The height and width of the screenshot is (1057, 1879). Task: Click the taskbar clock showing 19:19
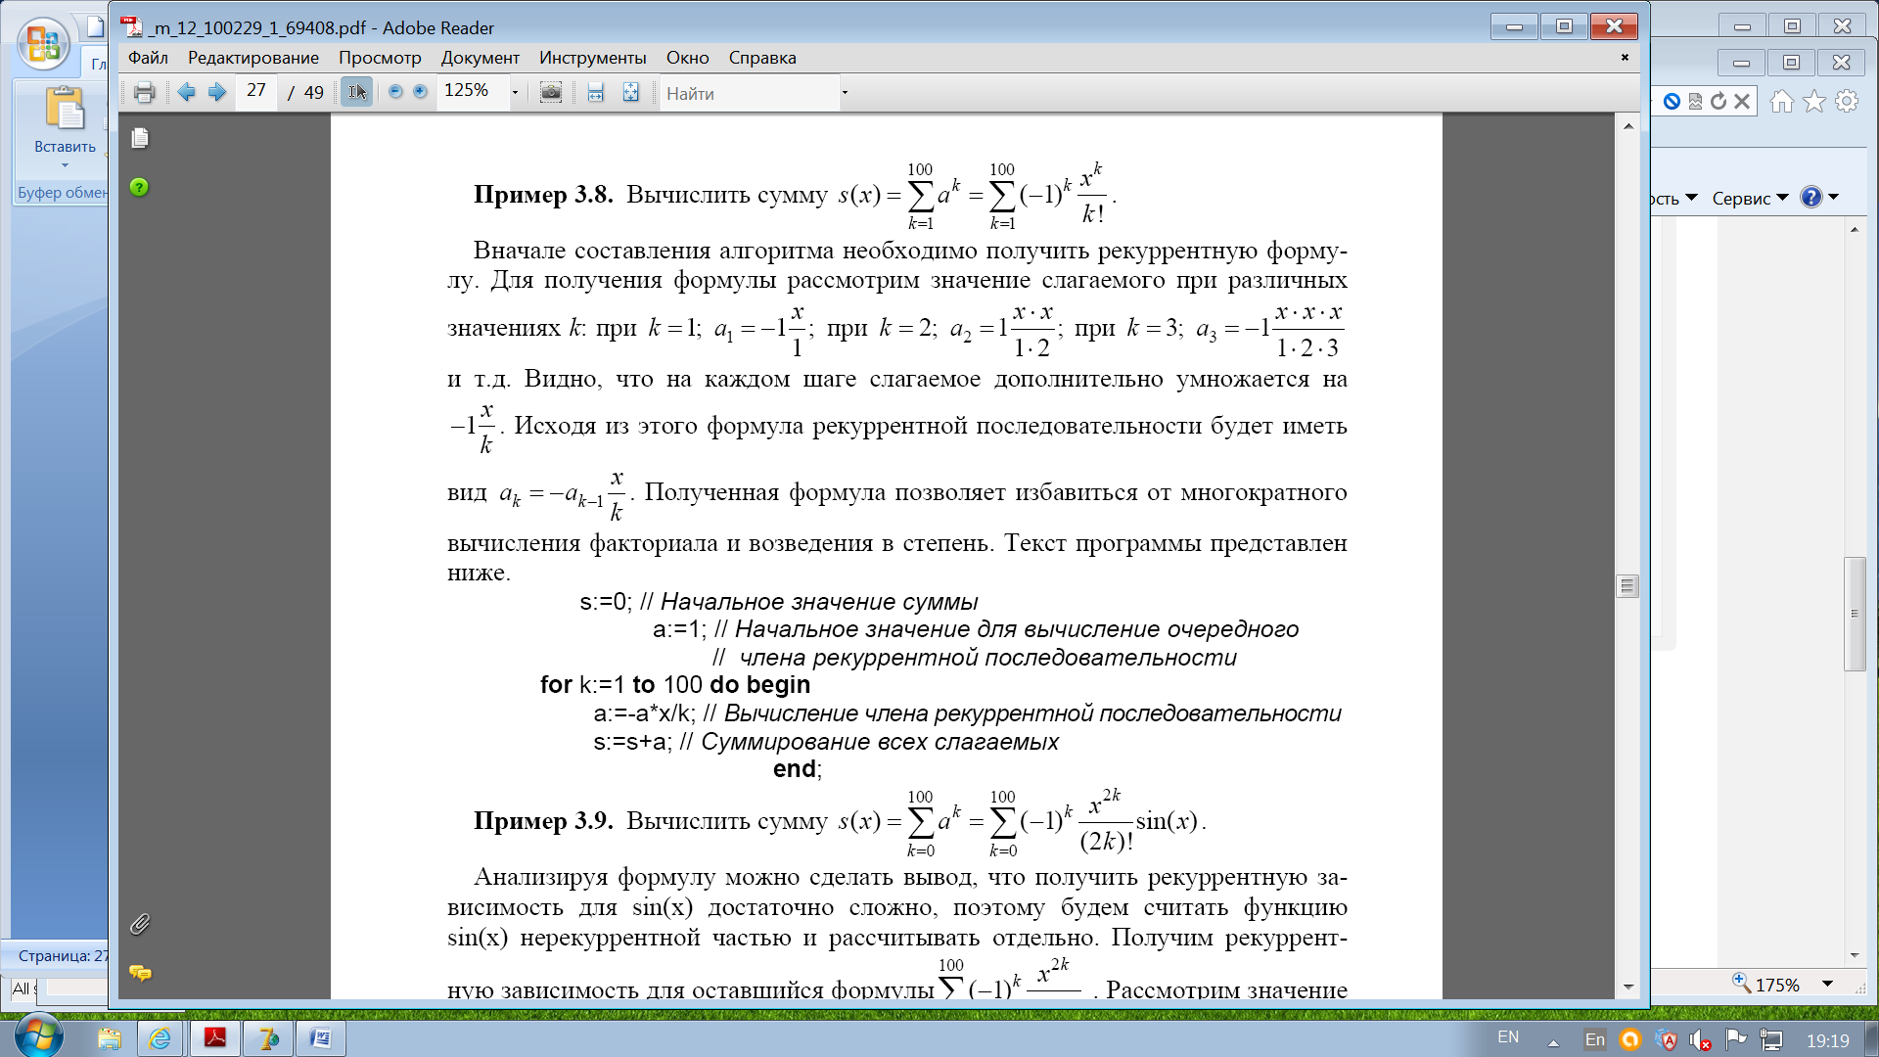coord(1827,1041)
